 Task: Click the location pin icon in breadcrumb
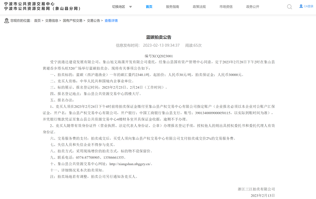tap(7, 21)
